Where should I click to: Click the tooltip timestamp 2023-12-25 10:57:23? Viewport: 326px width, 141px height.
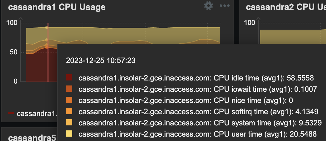(x=101, y=61)
